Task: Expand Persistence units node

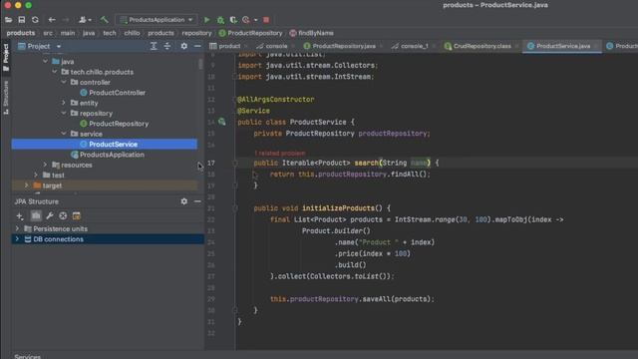Action: click(x=17, y=228)
